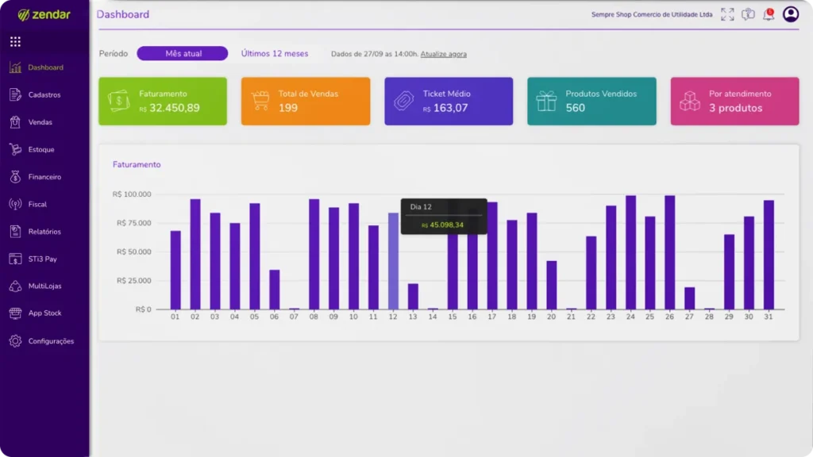Expand the Cadastros menu in sidebar
The width and height of the screenshot is (813, 457).
point(44,94)
